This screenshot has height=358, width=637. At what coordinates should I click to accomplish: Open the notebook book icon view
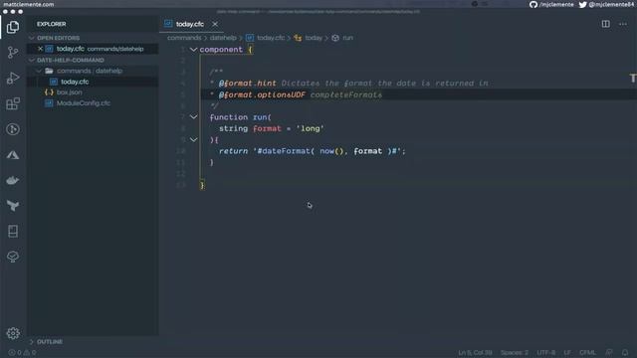pyautogui.click(x=13, y=232)
